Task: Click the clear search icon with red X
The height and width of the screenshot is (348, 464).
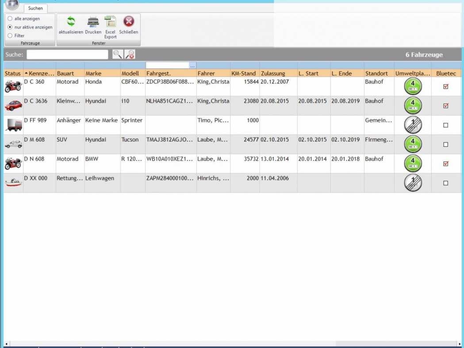Action: (130, 54)
